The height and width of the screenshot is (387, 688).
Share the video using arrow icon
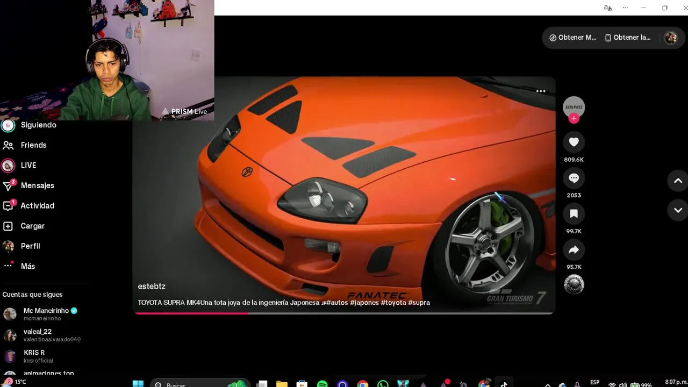(x=574, y=250)
